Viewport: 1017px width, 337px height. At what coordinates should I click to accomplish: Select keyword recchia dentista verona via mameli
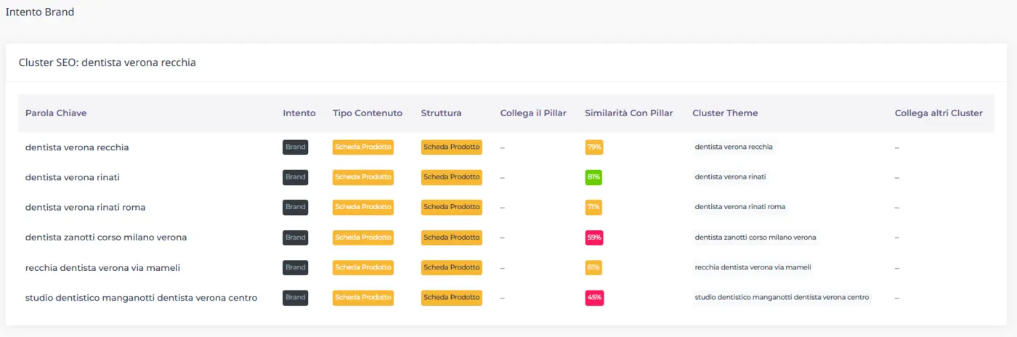pos(102,267)
